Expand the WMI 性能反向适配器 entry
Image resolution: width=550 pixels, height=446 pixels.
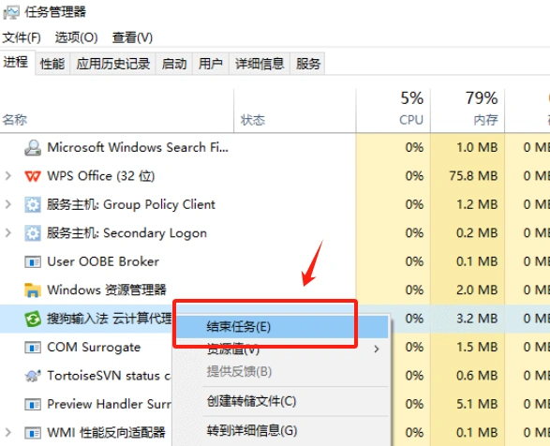pyautogui.click(x=8, y=432)
